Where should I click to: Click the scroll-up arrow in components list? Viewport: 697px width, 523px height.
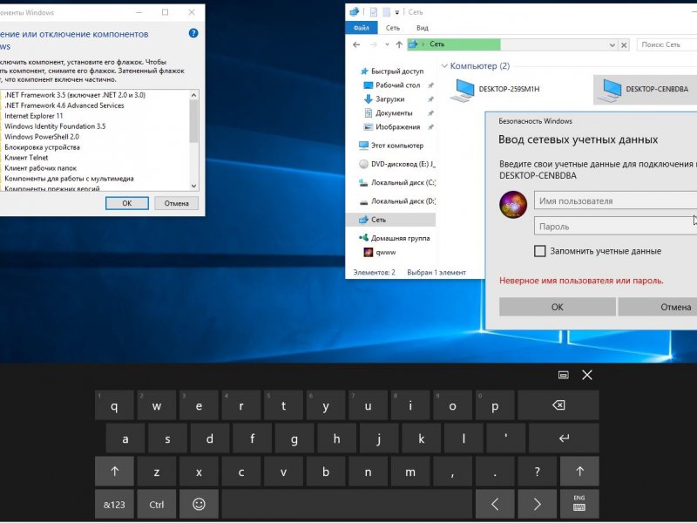click(193, 95)
